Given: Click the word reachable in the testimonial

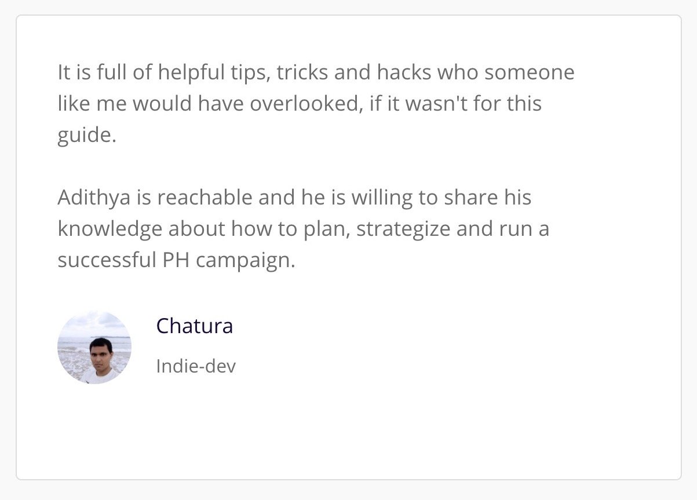Looking at the screenshot, I should coord(205,198).
